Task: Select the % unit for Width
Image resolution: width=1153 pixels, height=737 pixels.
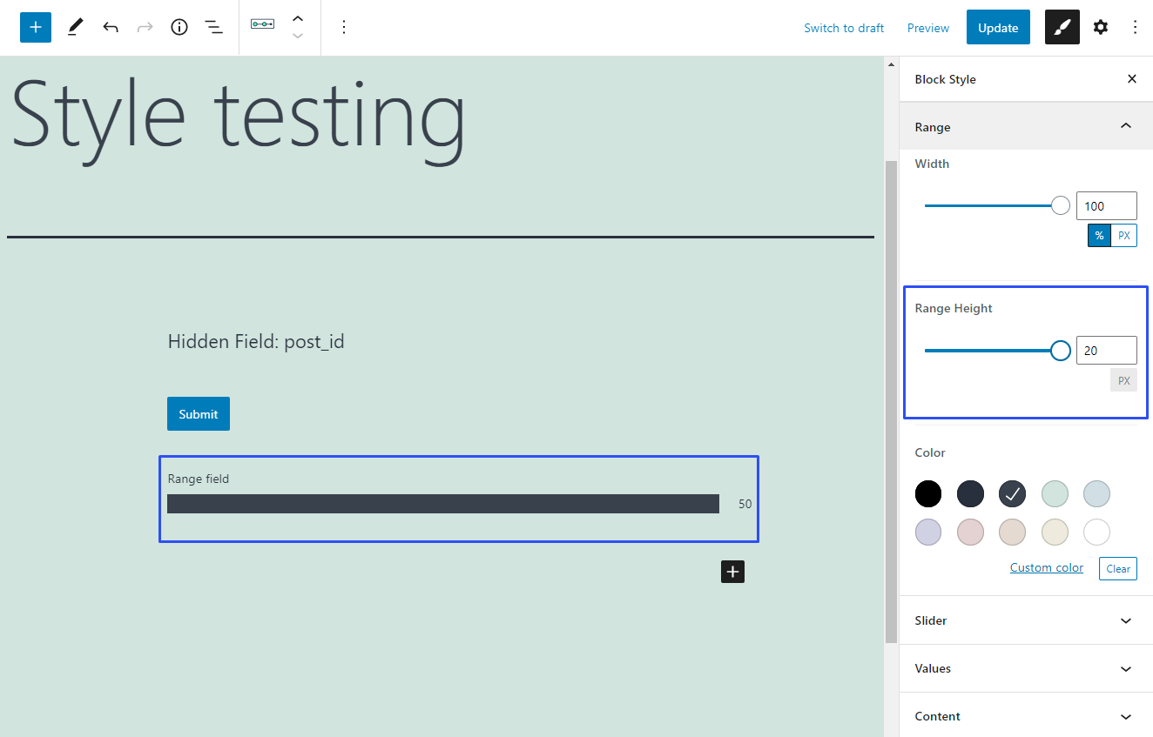Action: 1099,236
